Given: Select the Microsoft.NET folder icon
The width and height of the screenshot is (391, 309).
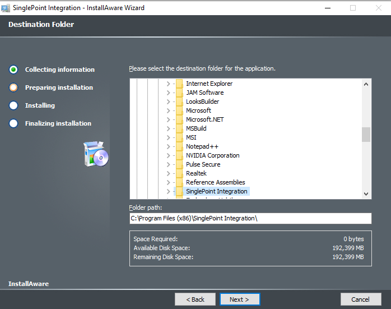Looking at the screenshot, I should (179, 119).
